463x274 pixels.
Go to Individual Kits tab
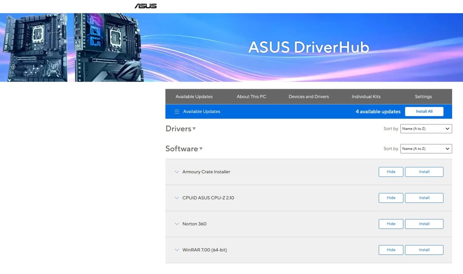click(366, 97)
